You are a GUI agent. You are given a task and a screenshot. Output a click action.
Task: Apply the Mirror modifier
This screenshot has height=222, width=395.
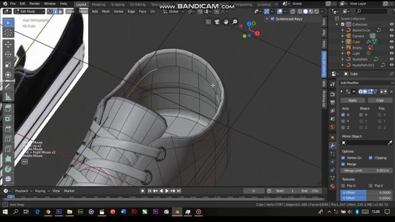352,101
